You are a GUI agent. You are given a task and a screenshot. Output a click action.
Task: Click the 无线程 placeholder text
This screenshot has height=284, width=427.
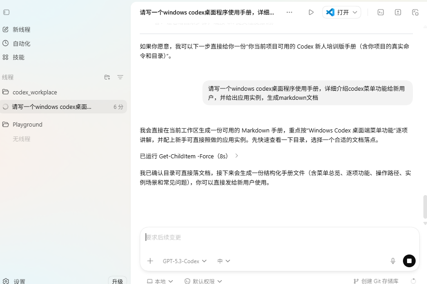pos(21,139)
